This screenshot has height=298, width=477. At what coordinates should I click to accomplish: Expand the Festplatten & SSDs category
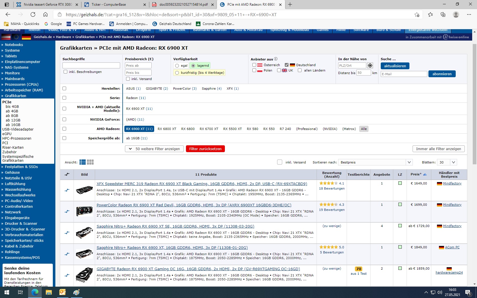click(x=21, y=167)
